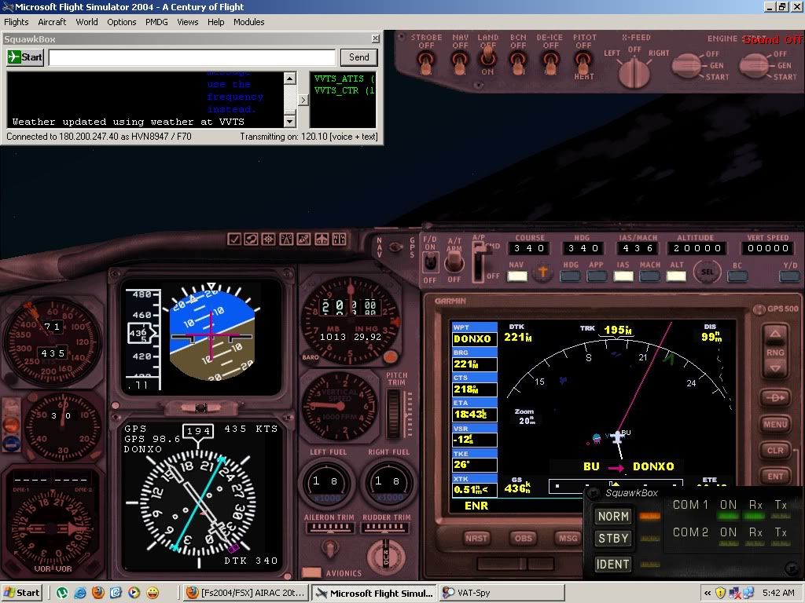805x603 pixels.
Task: Open the GPS panel icon
Action: [x=304, y=239]
